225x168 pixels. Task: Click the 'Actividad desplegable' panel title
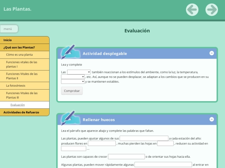[x=105, y=54]
